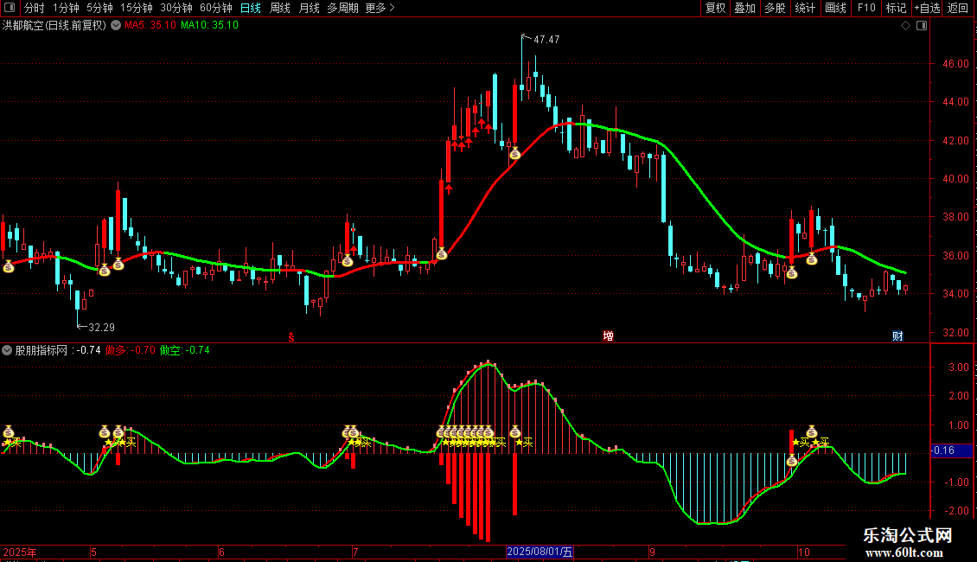
Task: Select the 60分钟 period
Action: point(215,8)
